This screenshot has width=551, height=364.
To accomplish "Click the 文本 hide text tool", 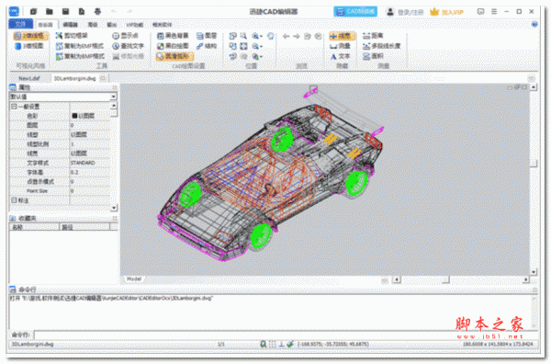I will click(340, 56).
